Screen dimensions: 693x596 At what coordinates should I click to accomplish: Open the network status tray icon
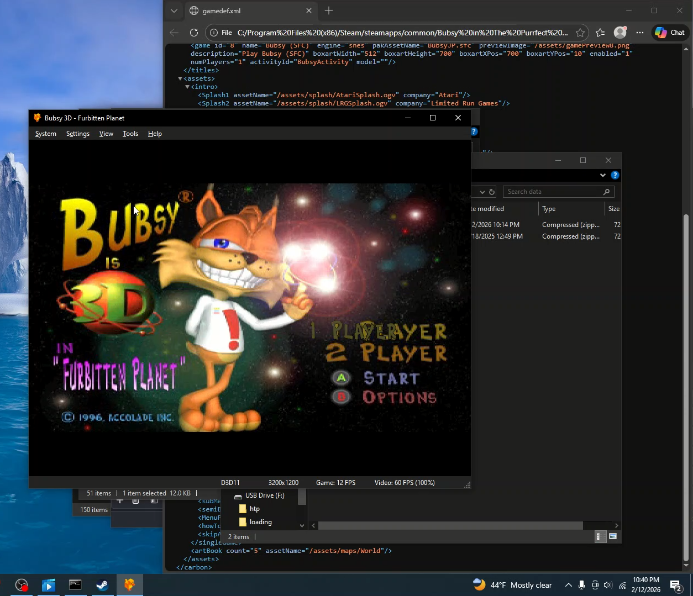pyautogui.click(x=622, y=585)
